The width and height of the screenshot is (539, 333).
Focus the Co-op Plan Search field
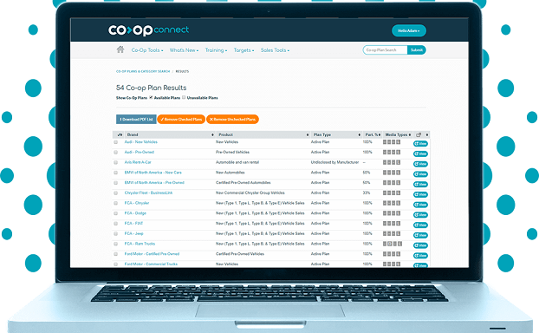pos(385,50)
